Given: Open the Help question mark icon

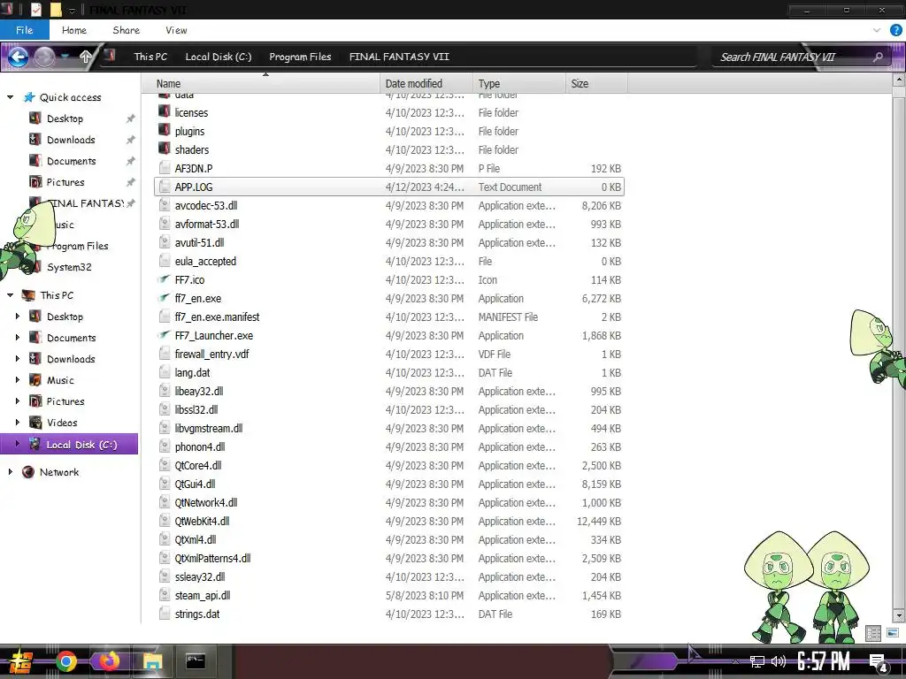Looking at the screenshot, I should pos(895,31).
